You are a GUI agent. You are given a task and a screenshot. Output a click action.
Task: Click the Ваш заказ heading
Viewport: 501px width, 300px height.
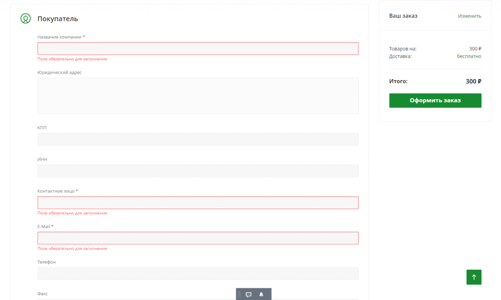(x=403, y=16)
